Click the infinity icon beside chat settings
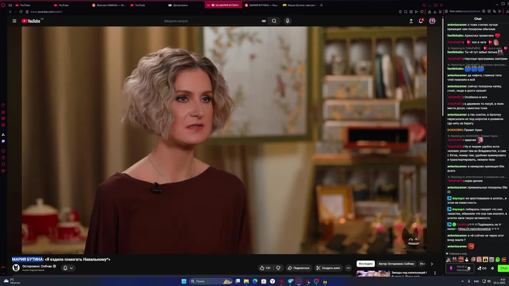 click(x=484, y=269)
